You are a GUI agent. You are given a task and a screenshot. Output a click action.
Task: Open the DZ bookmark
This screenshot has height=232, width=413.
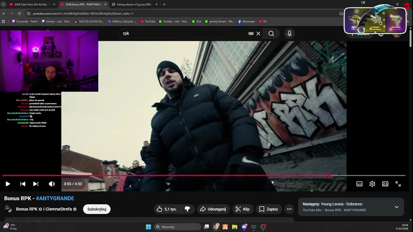tap(263, 22)
